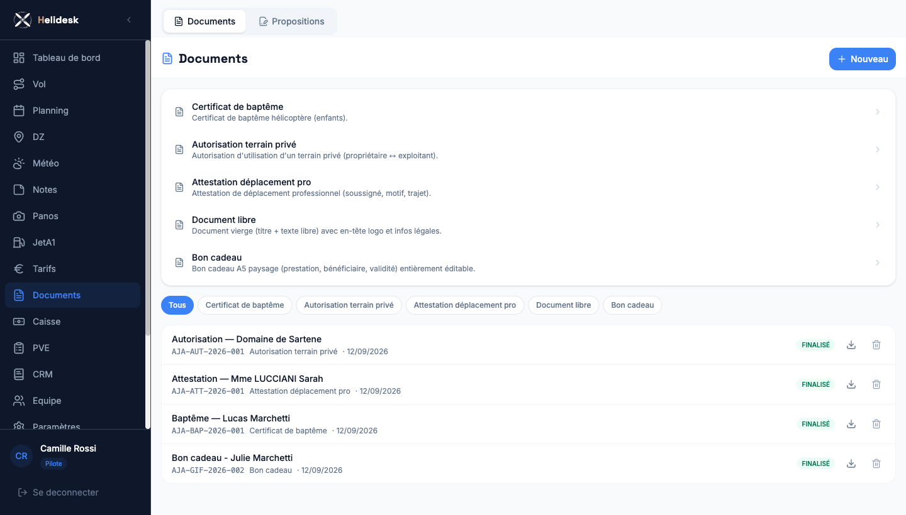The width and height of the screenshot is (906, 515).
Task: Open the Document libre template
Action: click(528, 225)
